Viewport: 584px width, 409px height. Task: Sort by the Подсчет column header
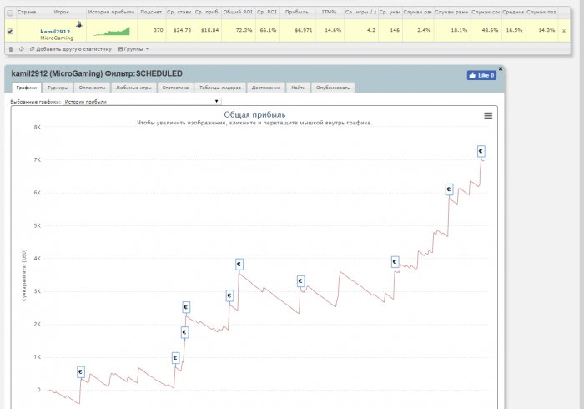(x=151, y=12)
